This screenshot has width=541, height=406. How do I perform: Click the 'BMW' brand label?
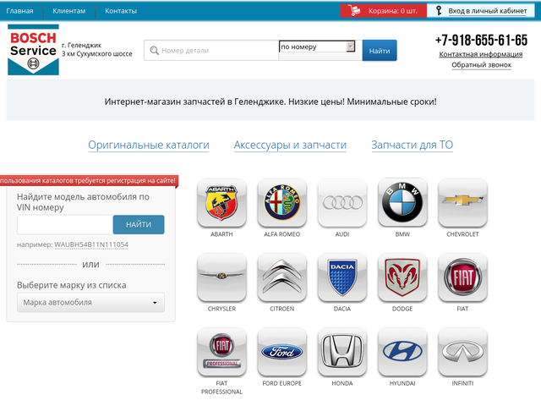[x=402, y=234]
